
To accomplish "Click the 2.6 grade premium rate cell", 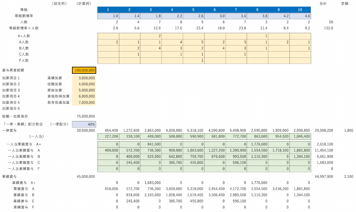I will (193, 16).
